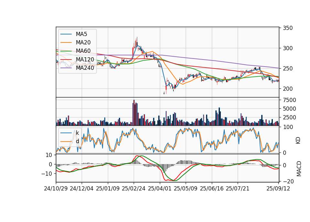Screen dimensions: 310x222
Task: Click the 10 MACD left axis label
Action: pyautogui.click(x=49, y=155)
